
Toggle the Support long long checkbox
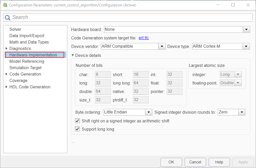[x=77, y=129]
